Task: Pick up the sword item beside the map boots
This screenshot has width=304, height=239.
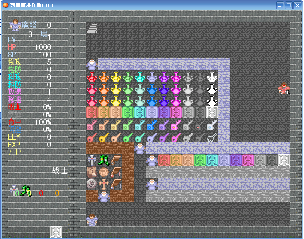Action: [92, 160]
